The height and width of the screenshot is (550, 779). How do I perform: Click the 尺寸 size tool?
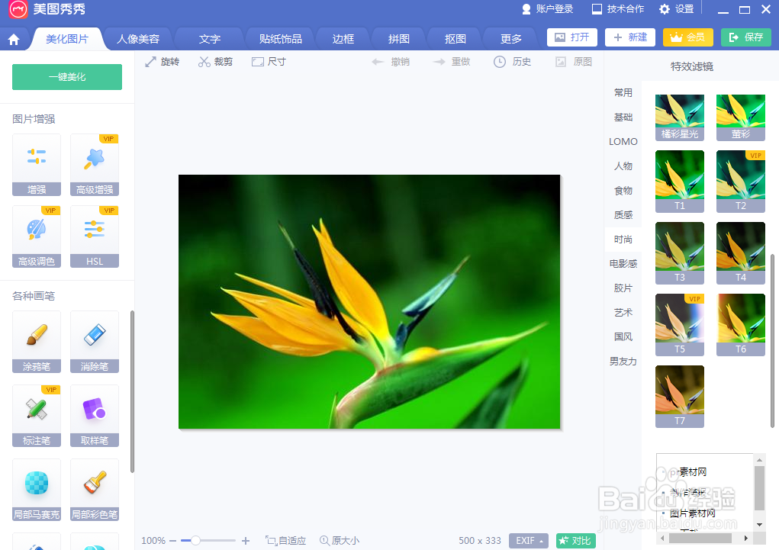269,62
